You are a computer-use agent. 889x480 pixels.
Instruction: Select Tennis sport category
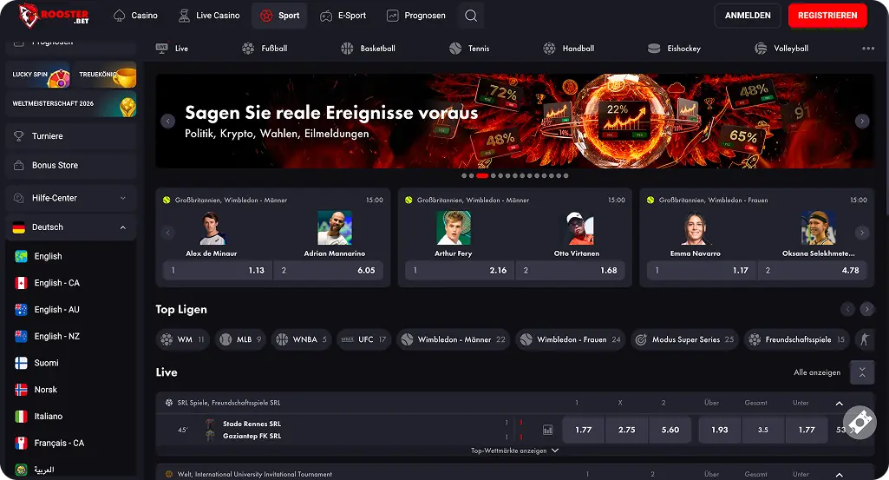[x=469, y=49]
